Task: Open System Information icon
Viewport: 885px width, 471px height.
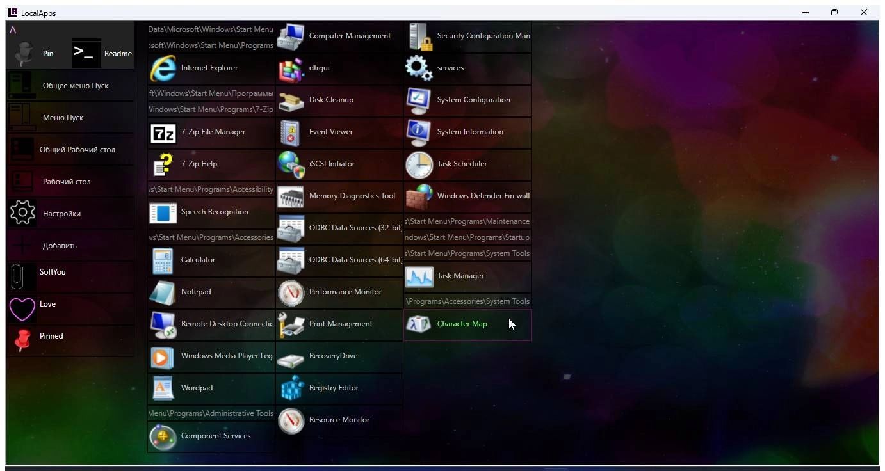Action: coord(419,132)
